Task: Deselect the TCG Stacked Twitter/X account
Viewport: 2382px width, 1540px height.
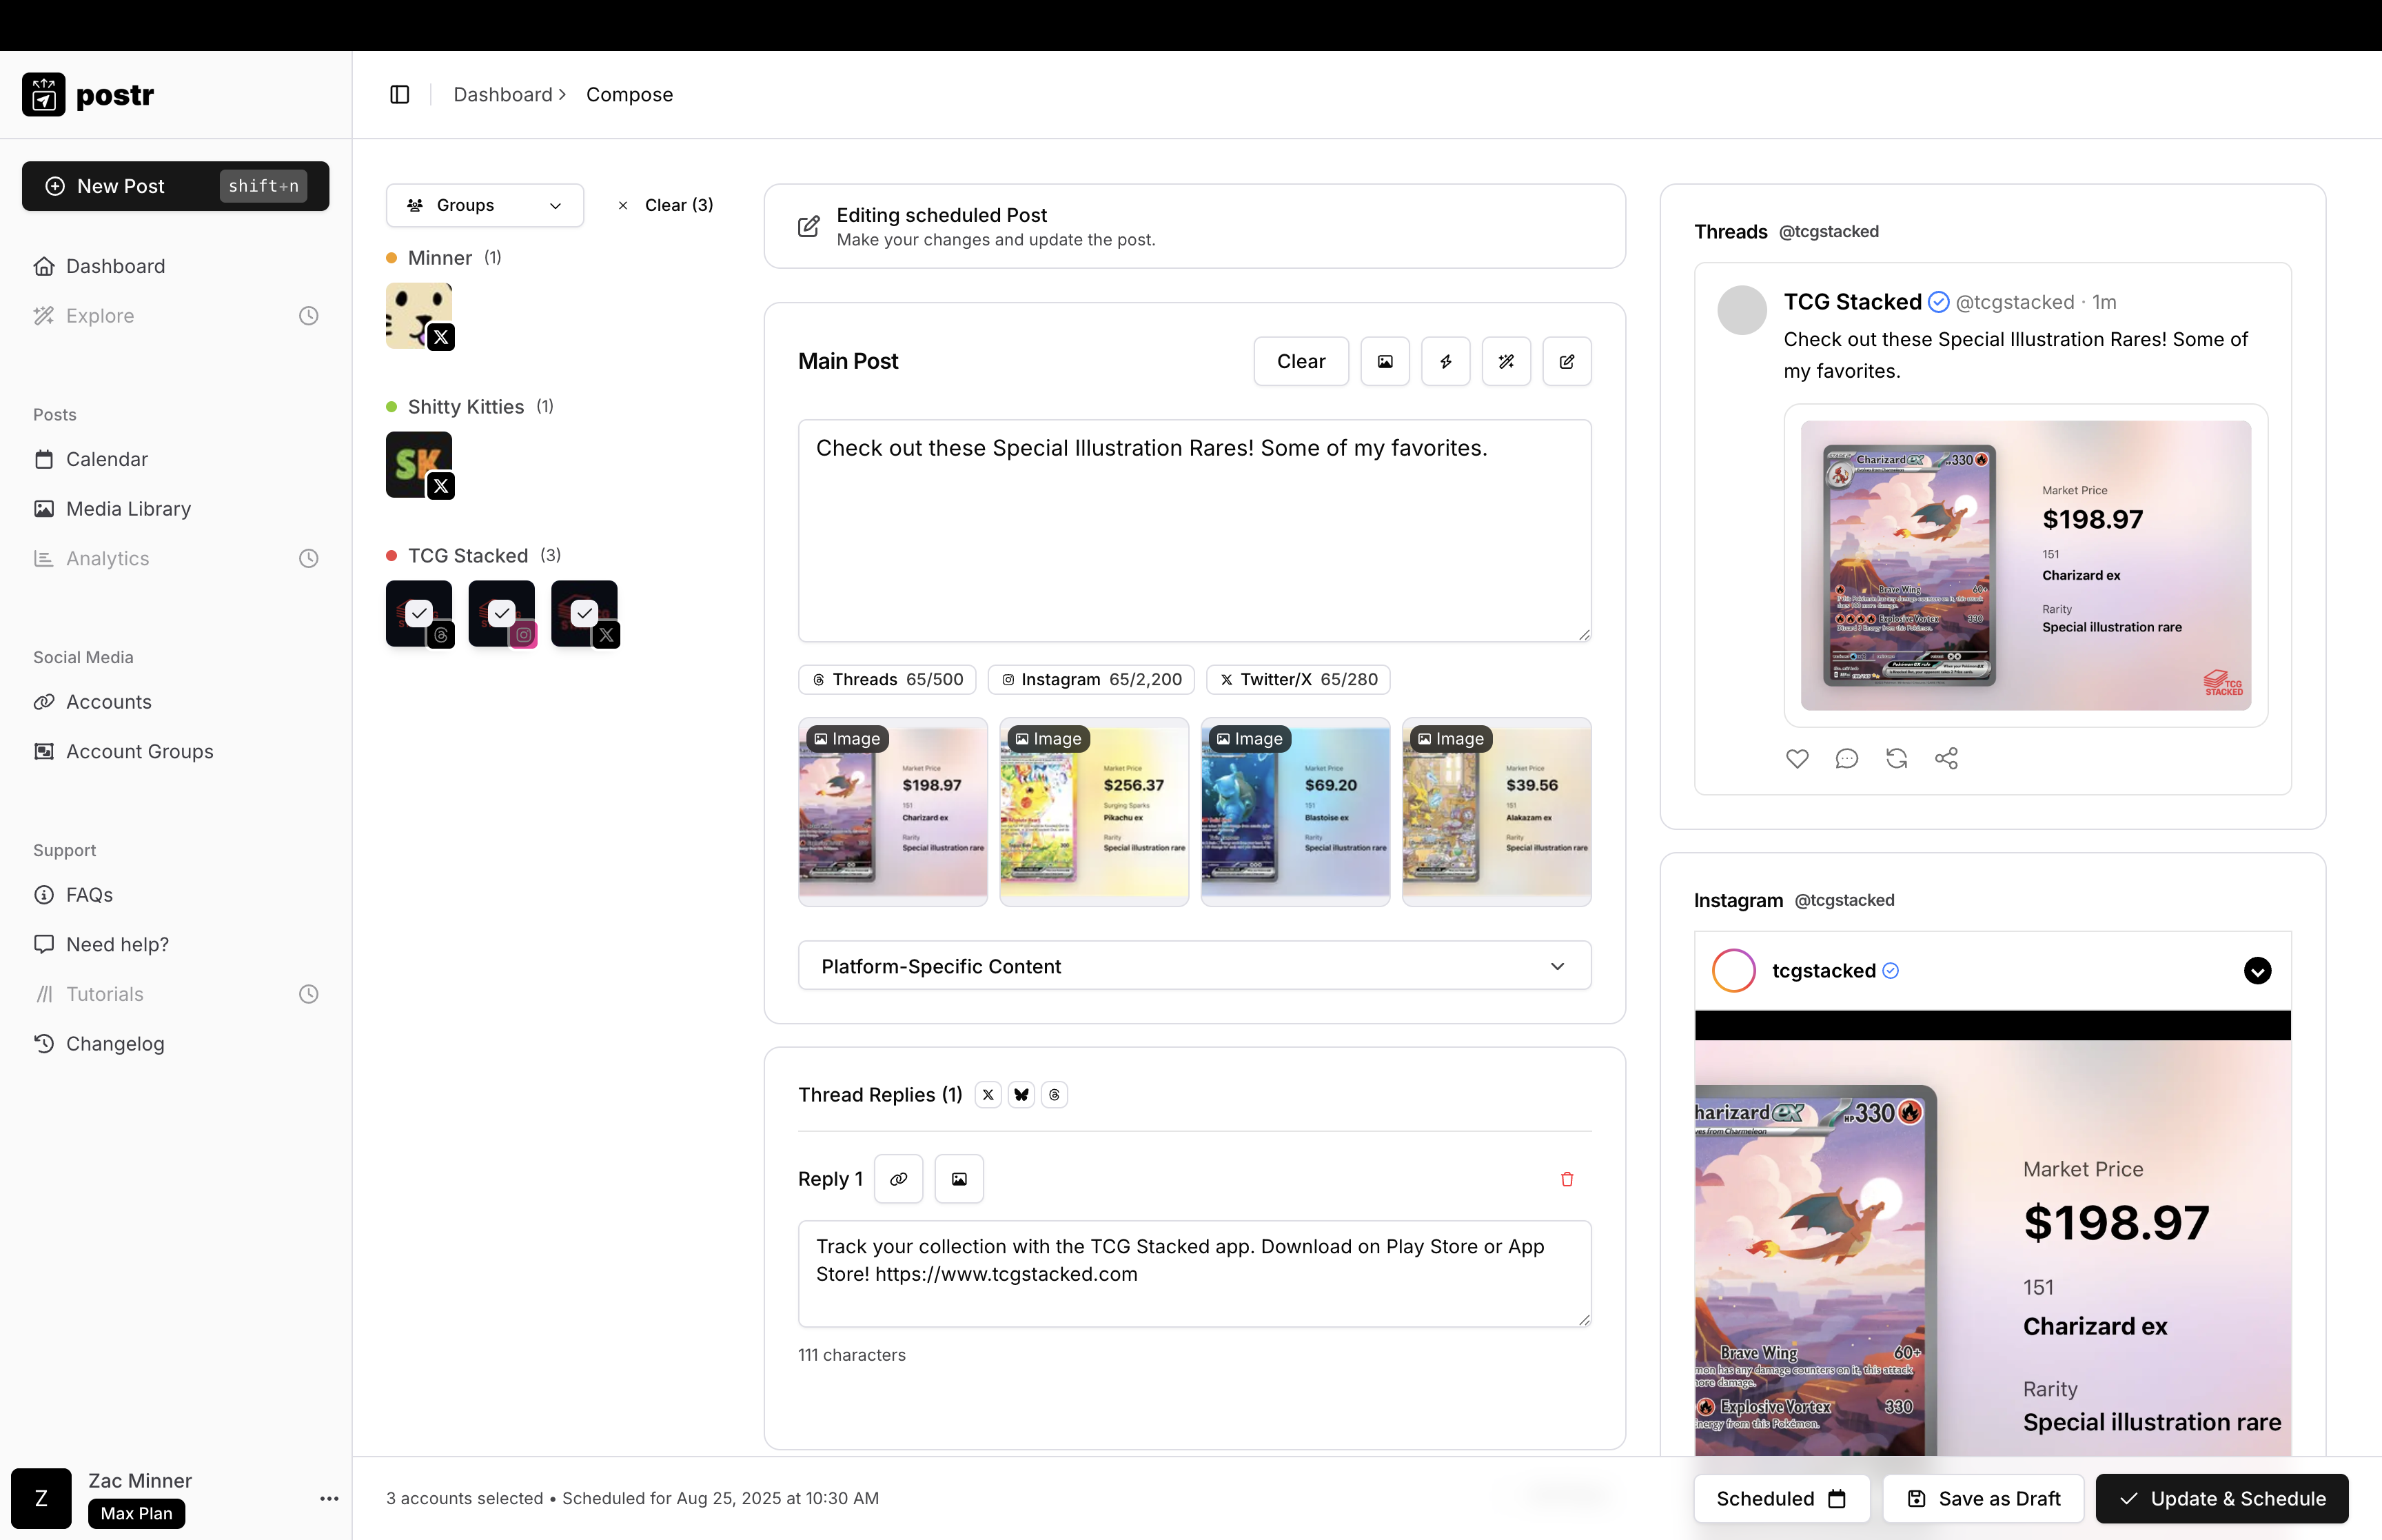Action: point(584,613)
